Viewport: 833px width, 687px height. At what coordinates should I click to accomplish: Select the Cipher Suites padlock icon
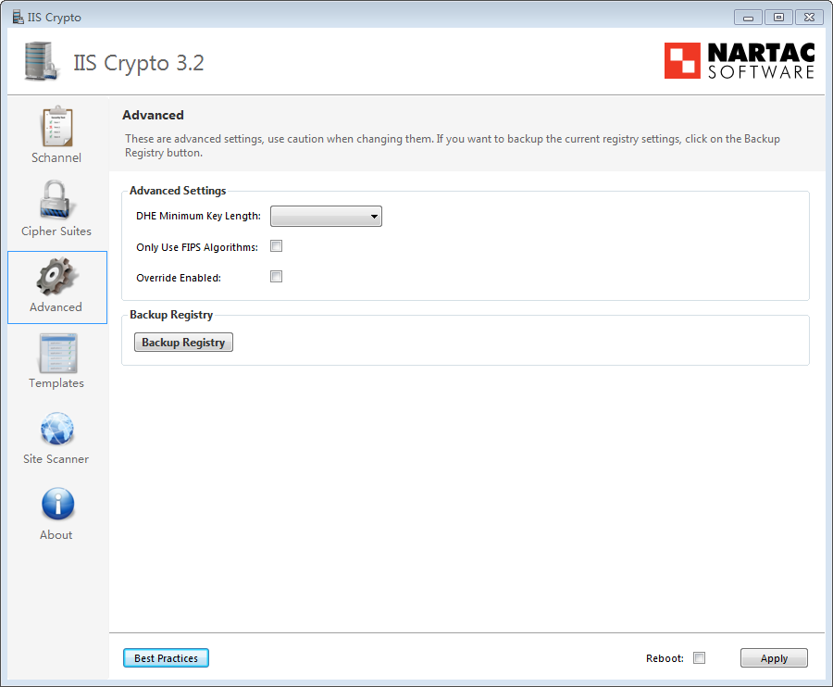click(x=56, y=201)
